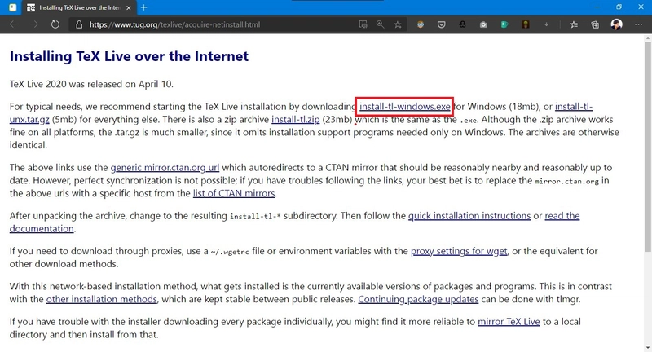
Task: Open the downloads arrow icon
Action: [x=546, y=24]
